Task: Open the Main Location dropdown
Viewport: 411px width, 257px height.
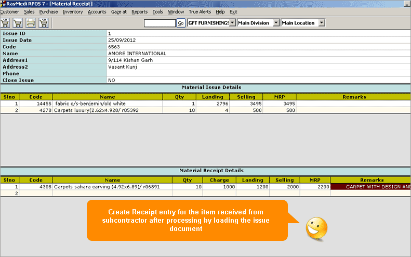Action: (x=322, y=23)
